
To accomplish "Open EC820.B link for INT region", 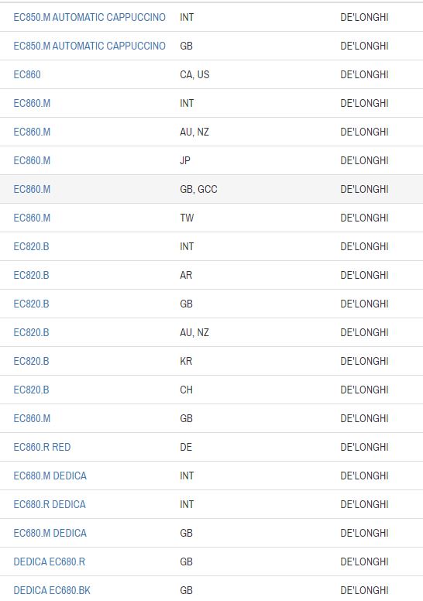I will click(x=32, y=246).
